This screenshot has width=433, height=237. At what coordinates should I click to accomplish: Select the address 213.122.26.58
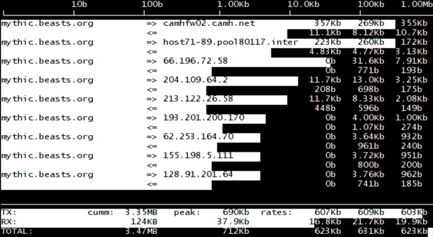pyautogui.click(x=198, y=98)
